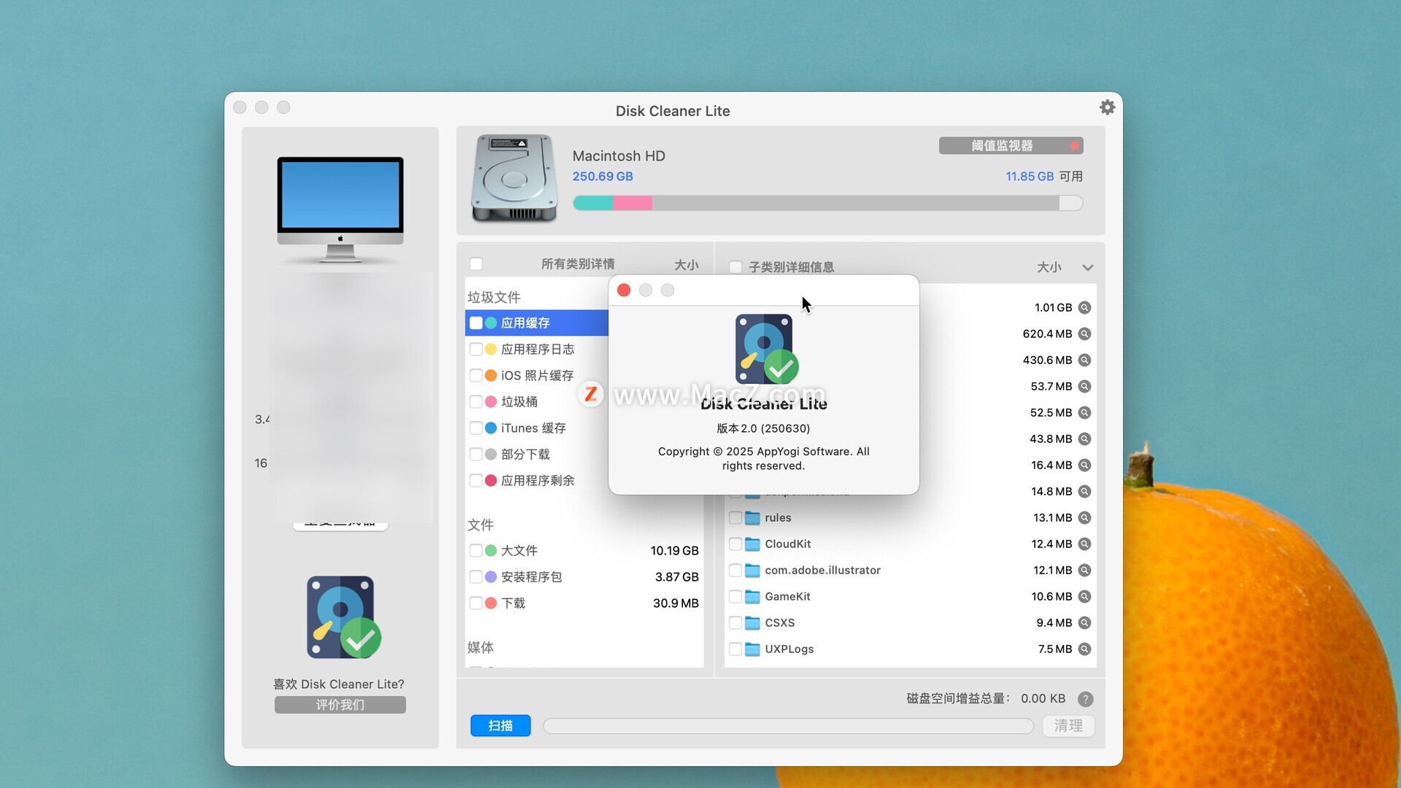
Task: Reveal the GameKit folder with magnifier icon
Action: point(1084,597)
